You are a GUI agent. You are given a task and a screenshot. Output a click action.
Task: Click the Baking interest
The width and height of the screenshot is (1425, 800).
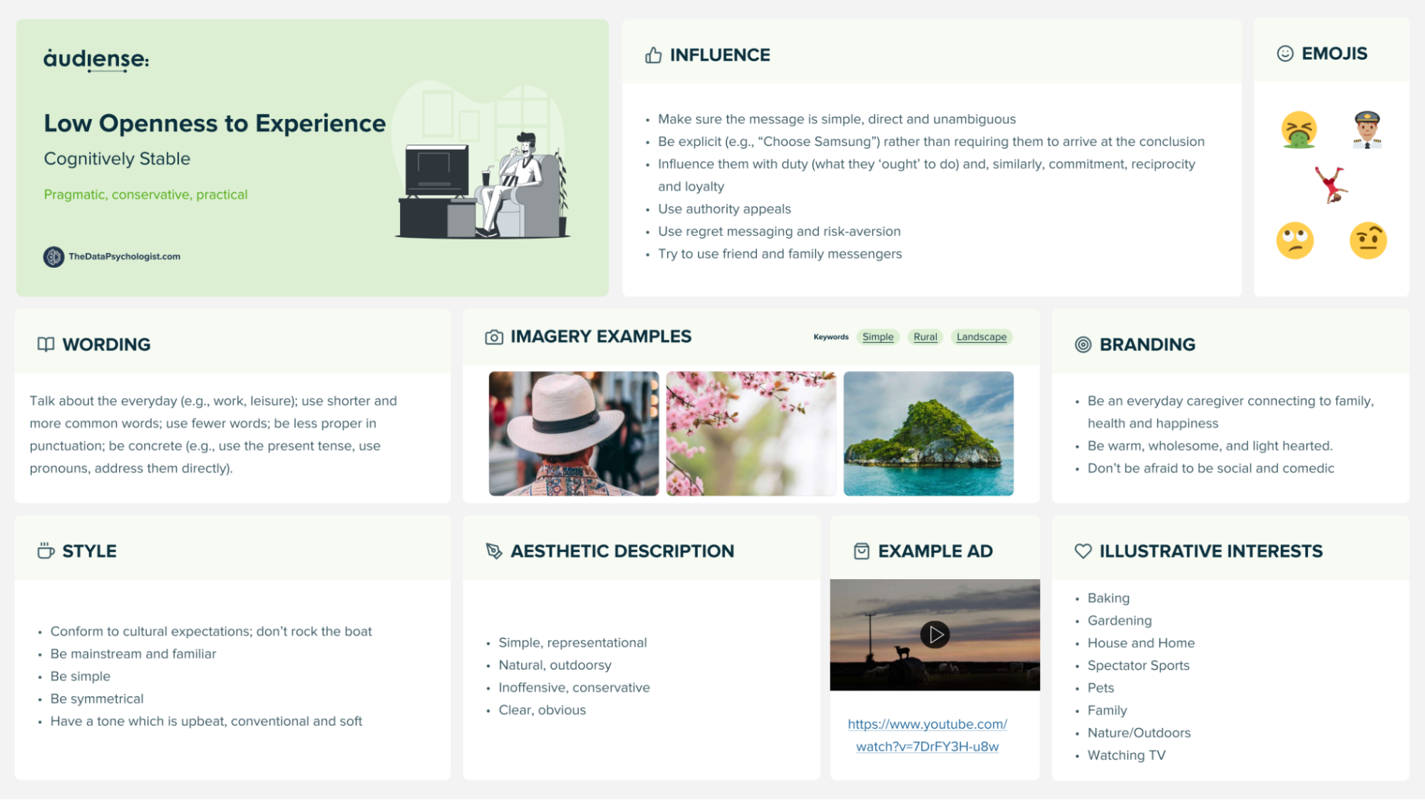1108,598
